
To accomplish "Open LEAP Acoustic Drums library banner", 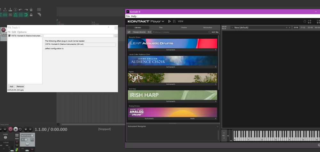I will pyautogui.click(x=172, y=44).
